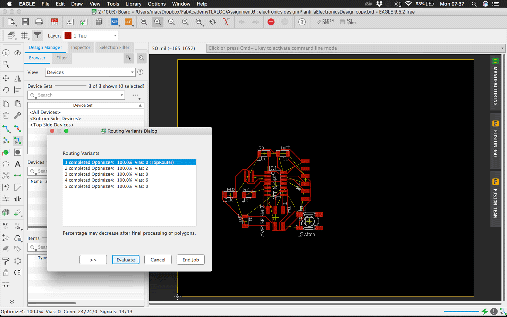Expand the Device Sets search options arrow
This screenshot has height=317, width=507.
122,95
